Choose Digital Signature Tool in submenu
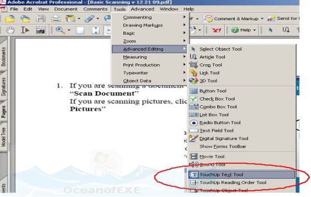Viewport: 311px width, 197px height. click(x=242, y=138)
